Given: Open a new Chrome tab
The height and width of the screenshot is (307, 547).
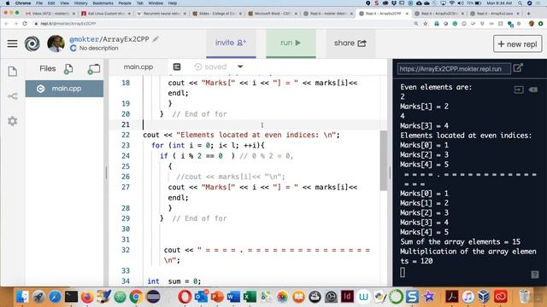Looking at the screenshot, I should (x=528, y=14).
